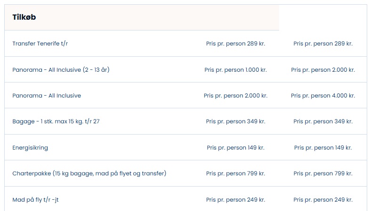Select the Transfer Tenerife t/r row label
The width and height of the screenshot is (371, 211).
pyautogui.click(x=43, y=44)
